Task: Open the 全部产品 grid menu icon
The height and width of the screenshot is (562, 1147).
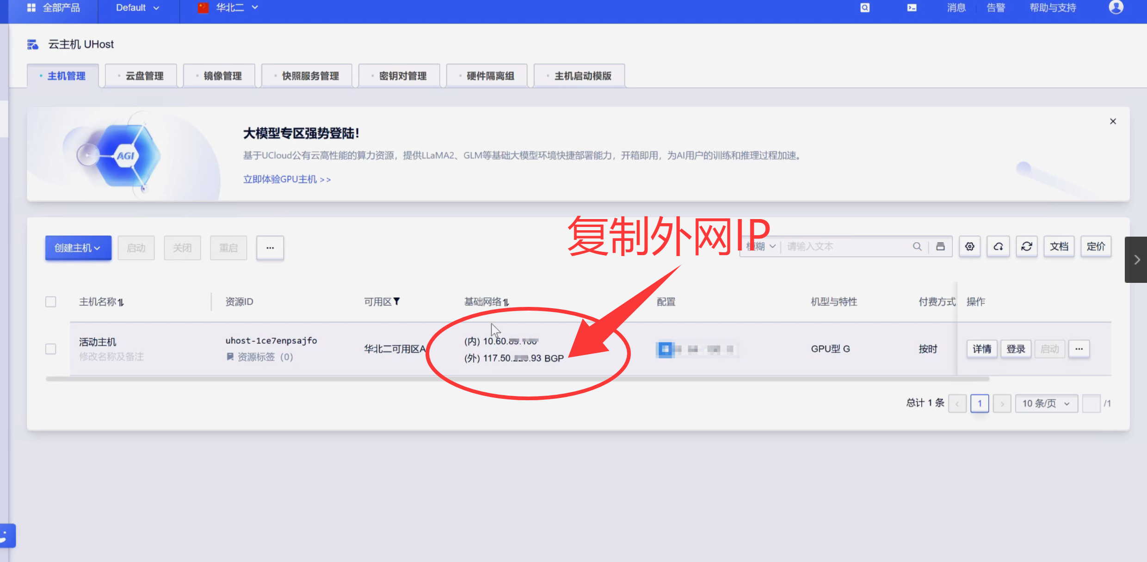Action: [31, 7]
